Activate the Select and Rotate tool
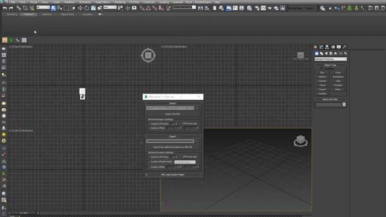Viewport: 386px width, 217px height. [x=87, y=8]
